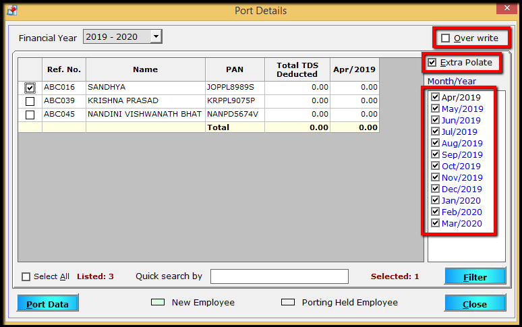Tick the NANDINI VISHWANATH BHAT checkbox
The image size is (522, 327).
click(30, 115)
